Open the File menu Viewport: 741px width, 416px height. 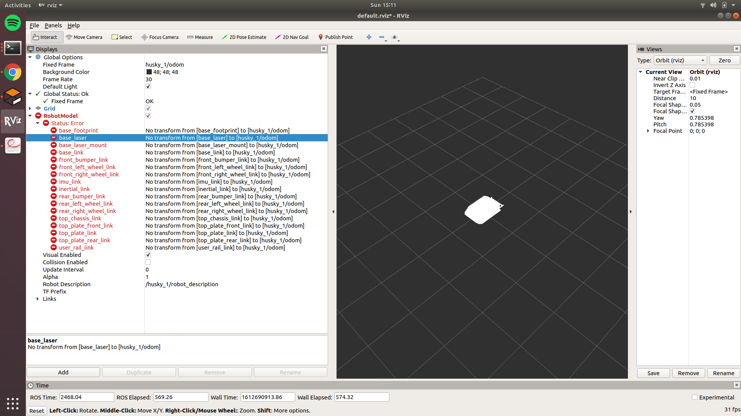tap(34, 25)
